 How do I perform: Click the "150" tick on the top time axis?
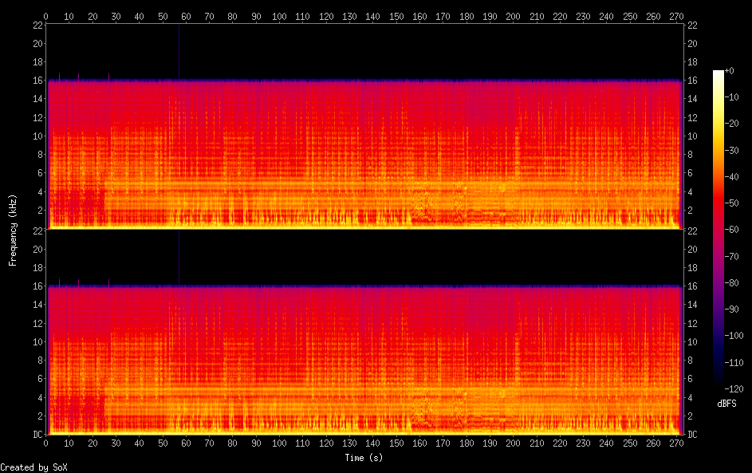(396, 16)
